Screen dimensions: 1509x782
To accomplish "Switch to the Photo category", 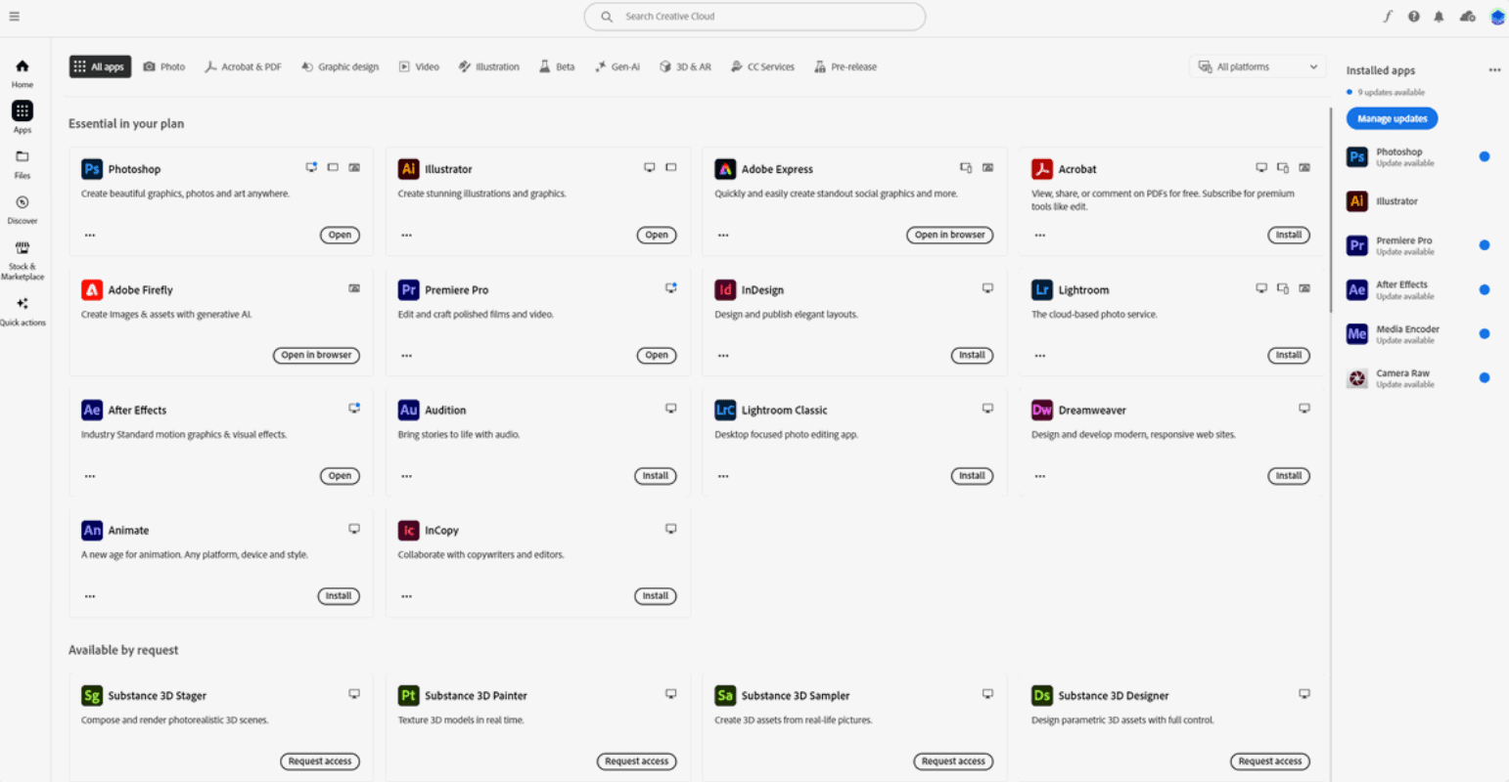I will (164, 66).
